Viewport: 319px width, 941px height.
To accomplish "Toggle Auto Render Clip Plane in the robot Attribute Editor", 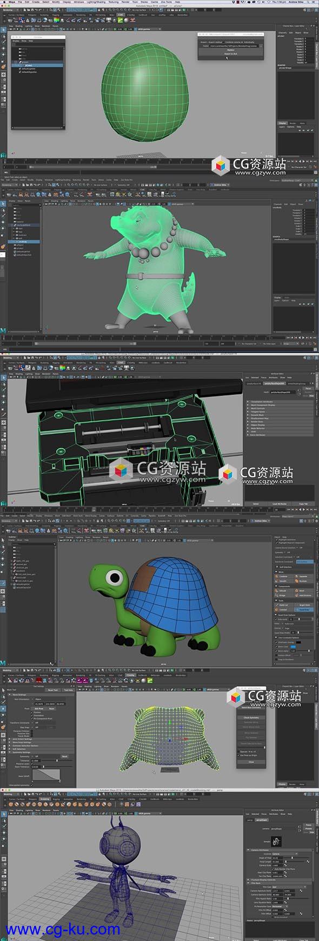I will pos(273,869).
